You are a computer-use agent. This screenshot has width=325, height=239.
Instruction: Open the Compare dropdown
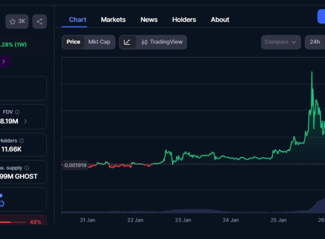(x=281, y=42)
